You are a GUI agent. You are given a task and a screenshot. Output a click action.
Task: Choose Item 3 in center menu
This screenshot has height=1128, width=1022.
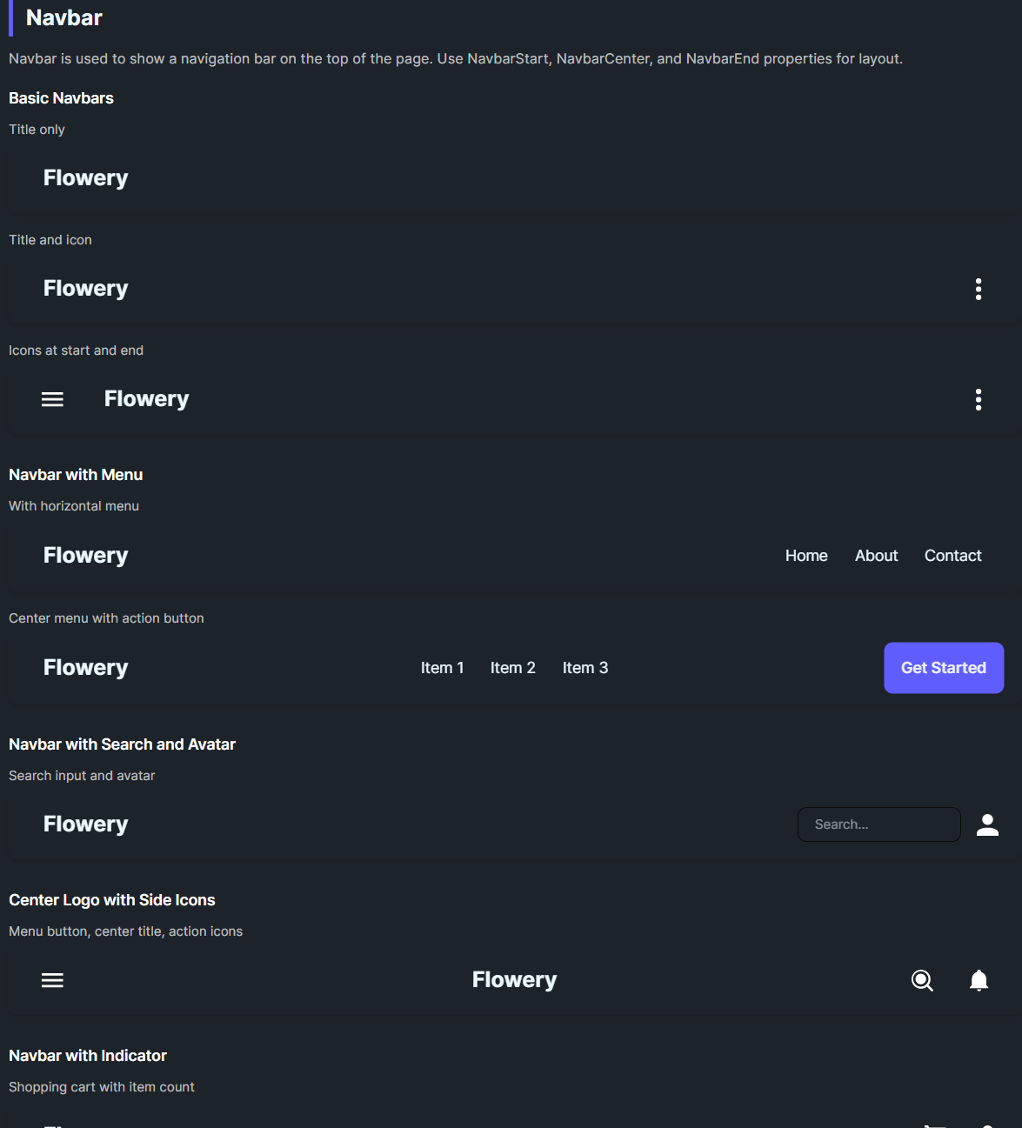(584, 668)
